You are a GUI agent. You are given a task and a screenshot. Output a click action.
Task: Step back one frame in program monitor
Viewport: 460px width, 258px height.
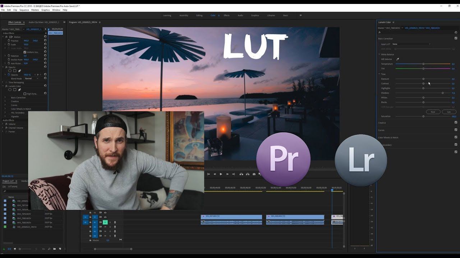click(215, 174)
